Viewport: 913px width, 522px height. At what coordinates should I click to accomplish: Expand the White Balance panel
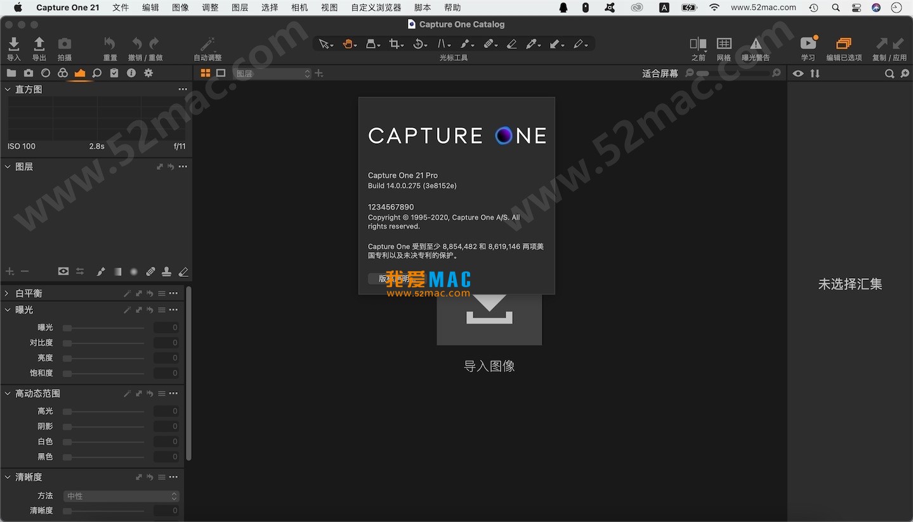[7, 293]
